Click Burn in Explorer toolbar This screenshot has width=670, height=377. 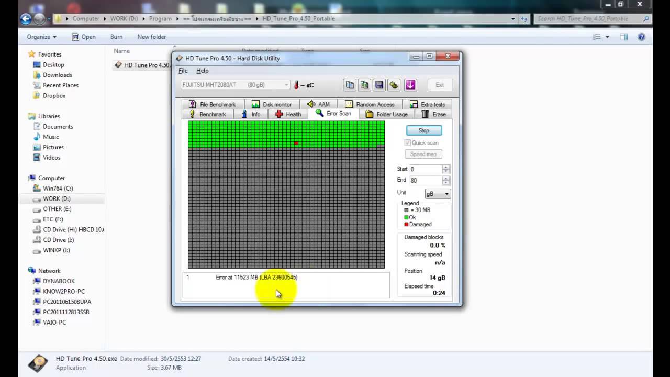(x=116, y=37)
